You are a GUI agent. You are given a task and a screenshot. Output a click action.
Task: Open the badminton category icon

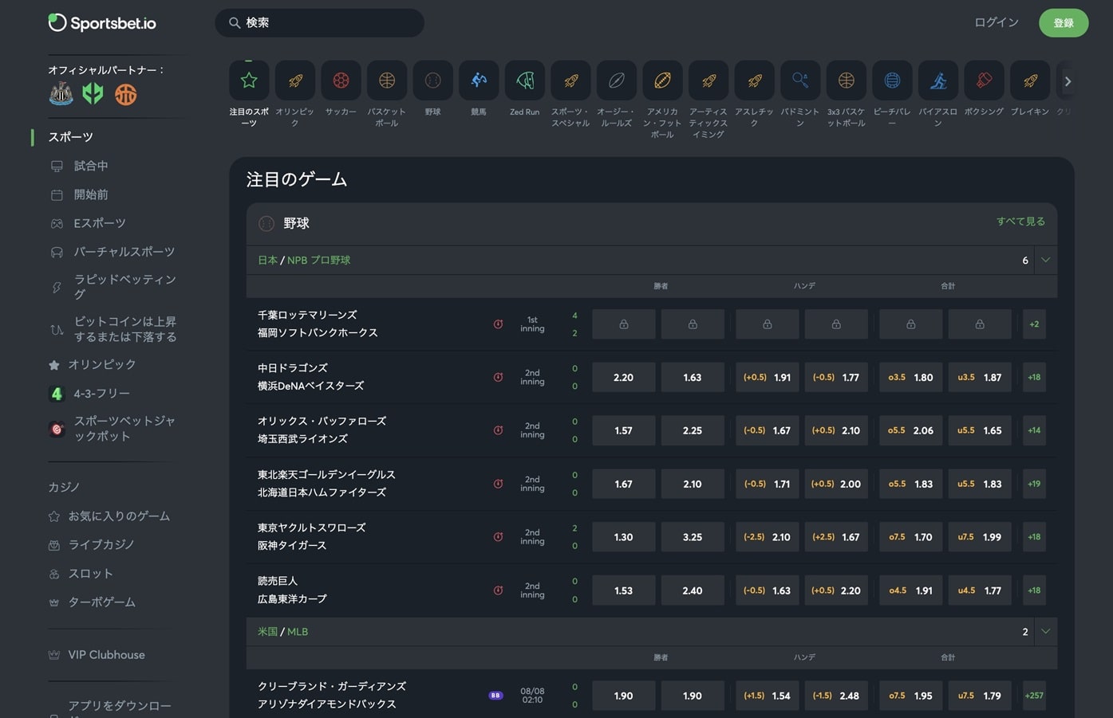pyautogui.click(x=800, y=80)
